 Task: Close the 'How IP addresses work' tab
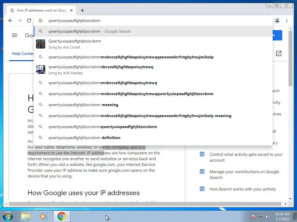tap(71, 10)
